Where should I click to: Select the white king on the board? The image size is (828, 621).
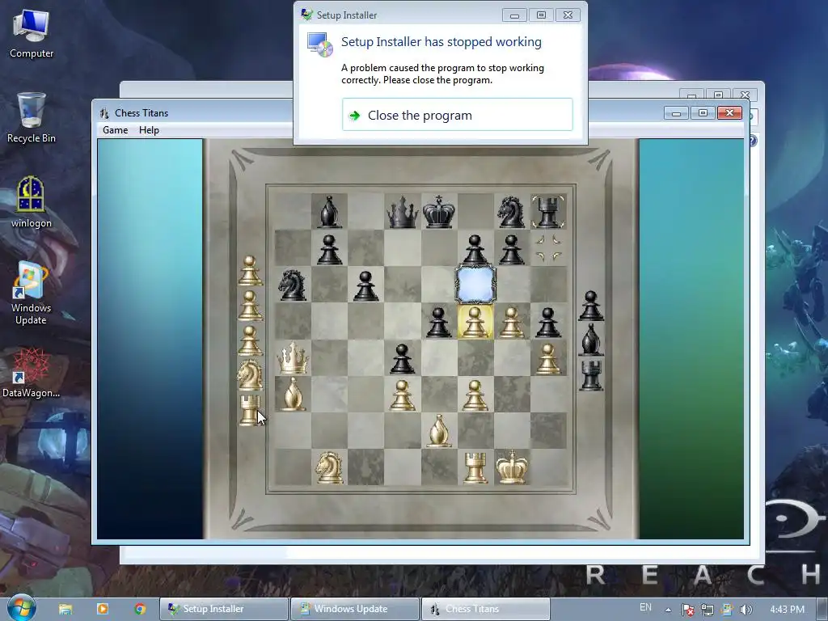(511, 467)
